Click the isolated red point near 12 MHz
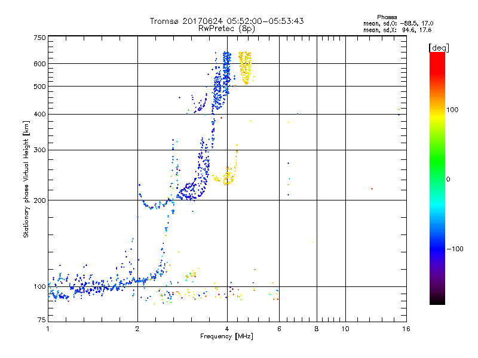 pos(372,189)
